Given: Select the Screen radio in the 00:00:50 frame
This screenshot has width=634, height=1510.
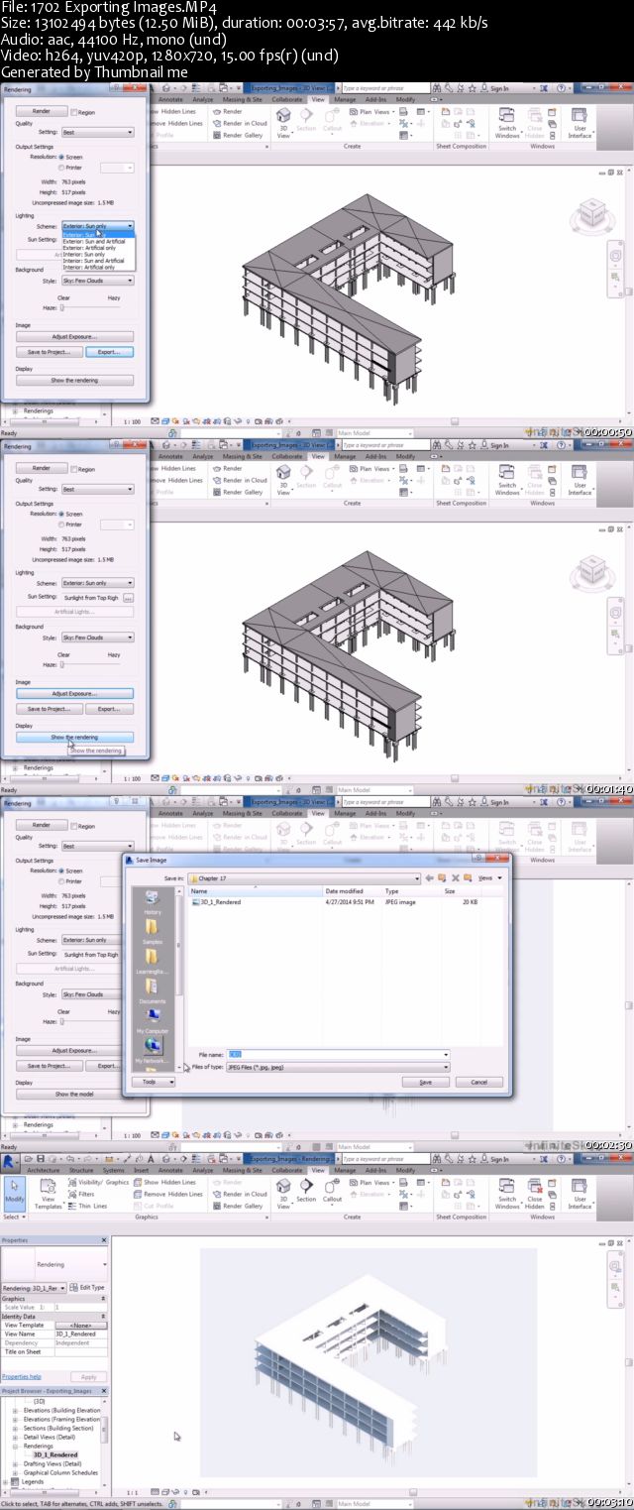Looking at the screenshot, I should 61,157.
